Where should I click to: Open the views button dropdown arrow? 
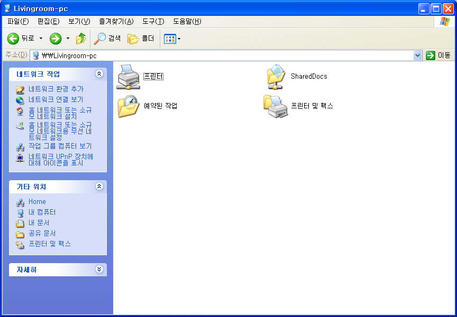click(x=179, y=39)
